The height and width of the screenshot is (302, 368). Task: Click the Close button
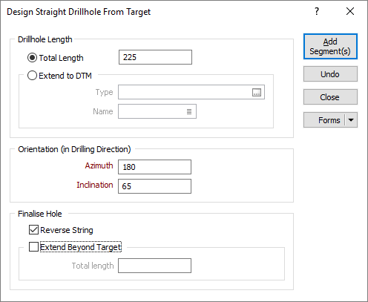tap(330, 96)
